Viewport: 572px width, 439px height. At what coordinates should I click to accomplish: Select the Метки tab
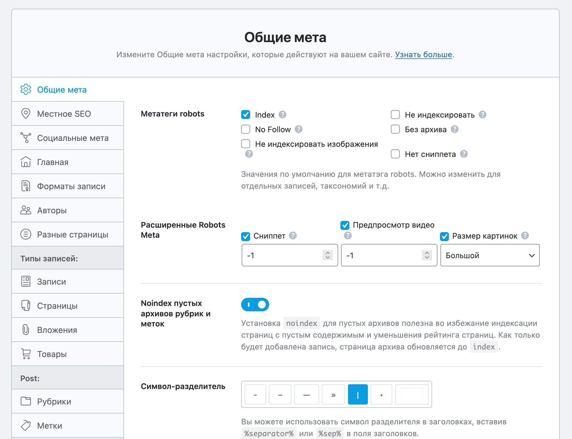(x=68, y=426)
